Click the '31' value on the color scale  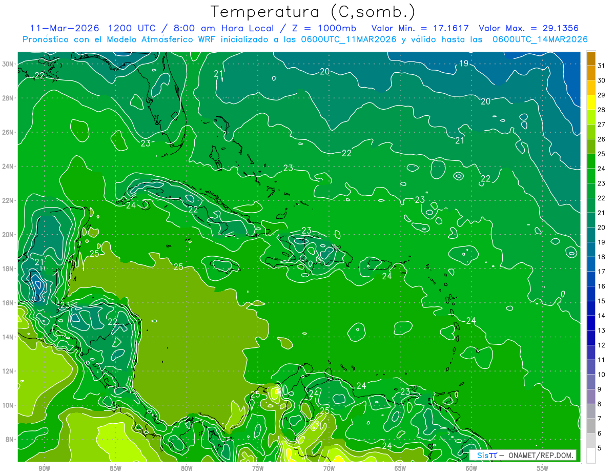(602, 66)
